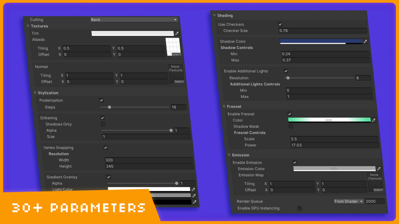Click the Additional Lights Resolution slider handle
Viewport: 399px width, 224px height.
point(288,78)
